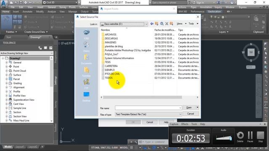The height and width of the screenshot is (151, 269).
Task: Click the Plot printer icon in quick access toolbar
Action: (x=26, y=3)
